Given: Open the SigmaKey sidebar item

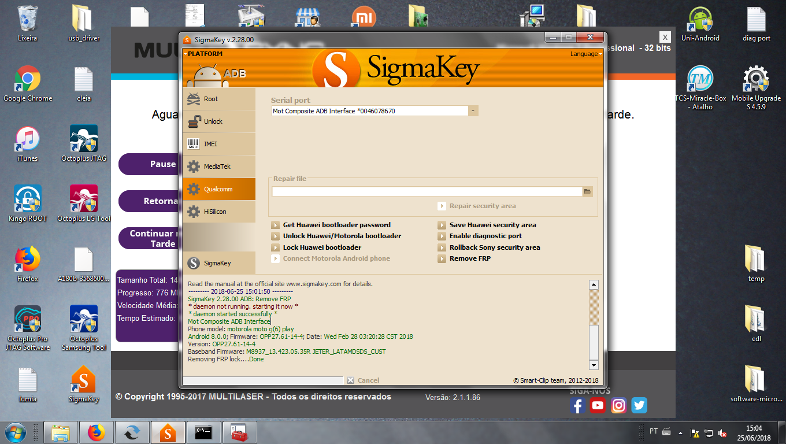Looking at the screenshot, I should [x=218, y=263].
